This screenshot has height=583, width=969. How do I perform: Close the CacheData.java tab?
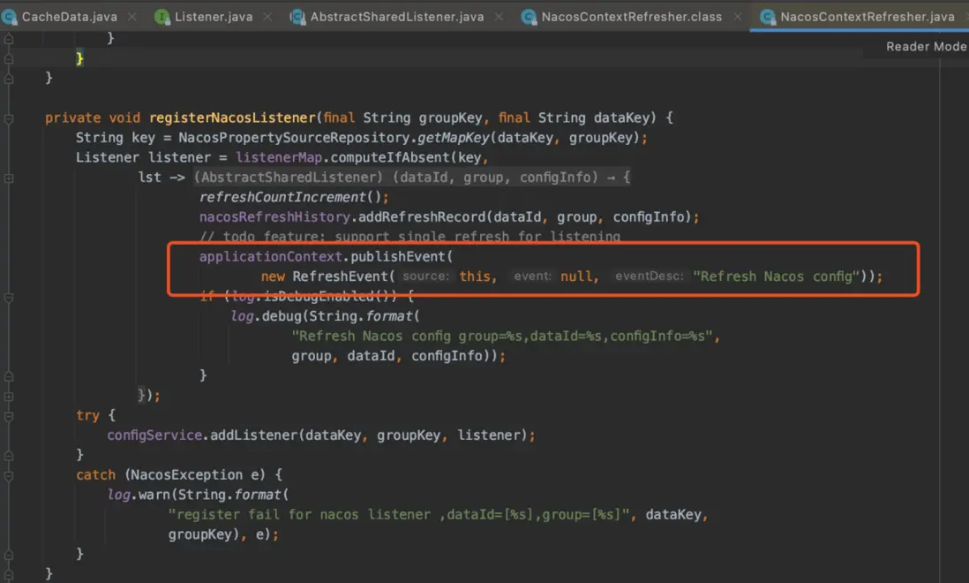132,17
